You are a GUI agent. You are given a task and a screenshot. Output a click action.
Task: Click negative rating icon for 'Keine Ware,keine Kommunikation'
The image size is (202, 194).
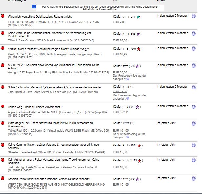[3, 33]
